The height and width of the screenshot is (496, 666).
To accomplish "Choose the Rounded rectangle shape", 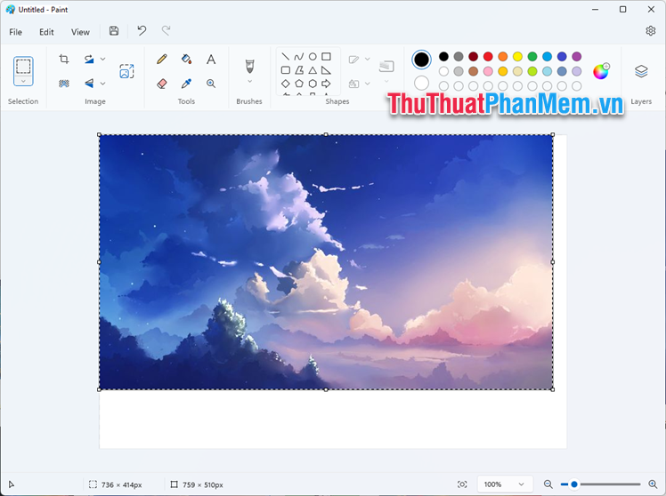I will pos(286,70).
